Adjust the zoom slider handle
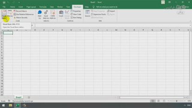Image resolution: width=192 pixels, height=108 pixels. tap(177, 101)
